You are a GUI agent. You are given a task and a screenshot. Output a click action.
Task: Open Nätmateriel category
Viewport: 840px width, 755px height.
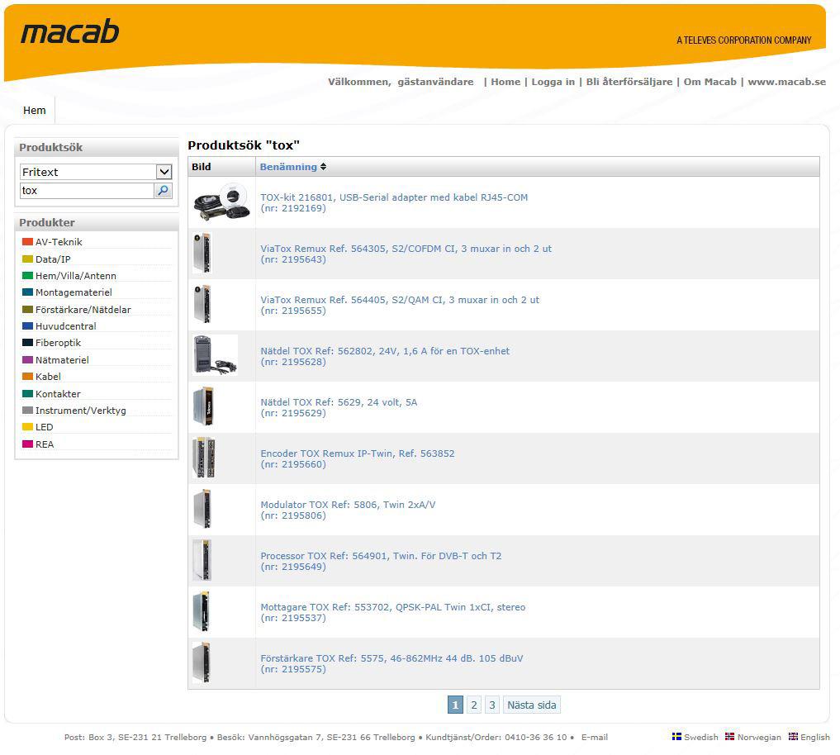[62, 360]
